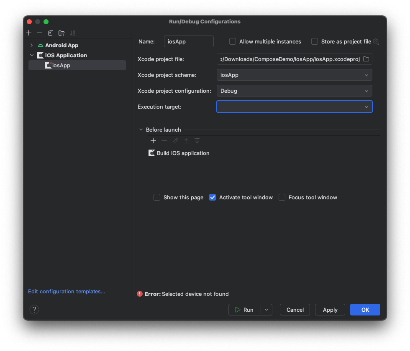Screen dimensions: 410x351
Task: Click the Cancel button
Action: [x=295, y=310]
